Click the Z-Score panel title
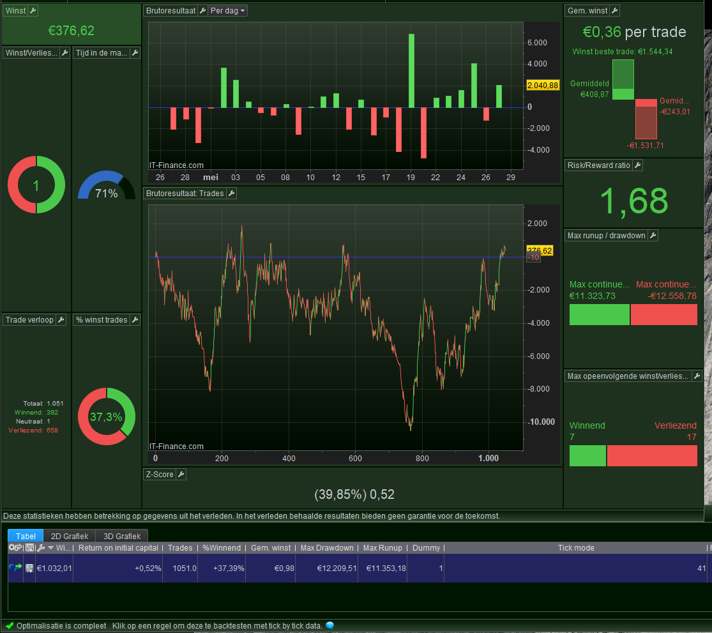Image resolution: width=712 pixels, height=633 pixels. tap(160, 474)
